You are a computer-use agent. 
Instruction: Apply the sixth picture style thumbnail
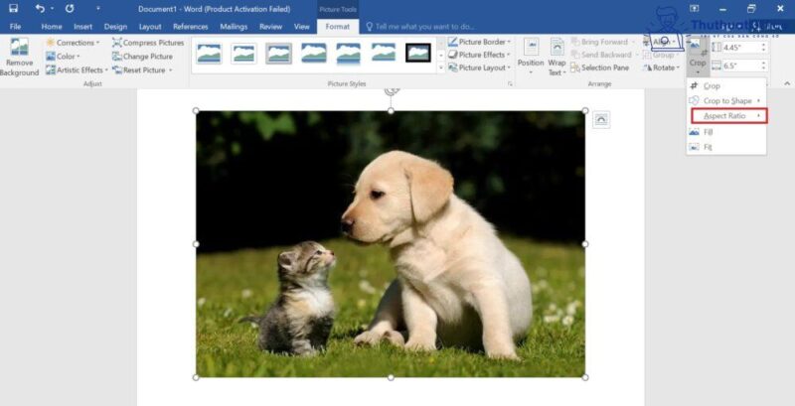coord(384,54)
